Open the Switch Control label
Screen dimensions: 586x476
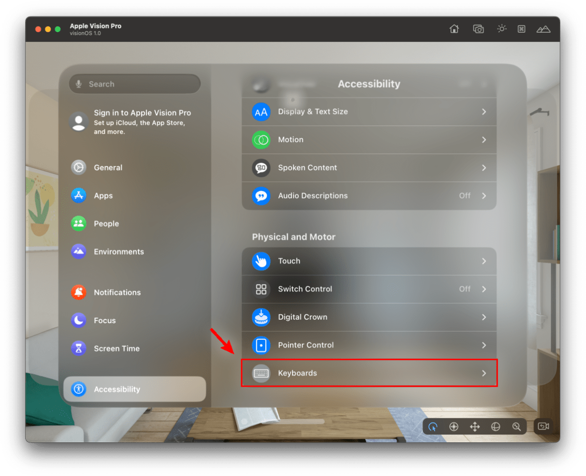[305, 289]
